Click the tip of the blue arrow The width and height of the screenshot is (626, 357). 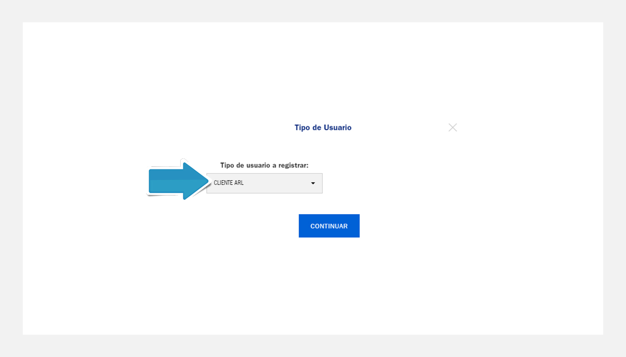pos(207,181)
